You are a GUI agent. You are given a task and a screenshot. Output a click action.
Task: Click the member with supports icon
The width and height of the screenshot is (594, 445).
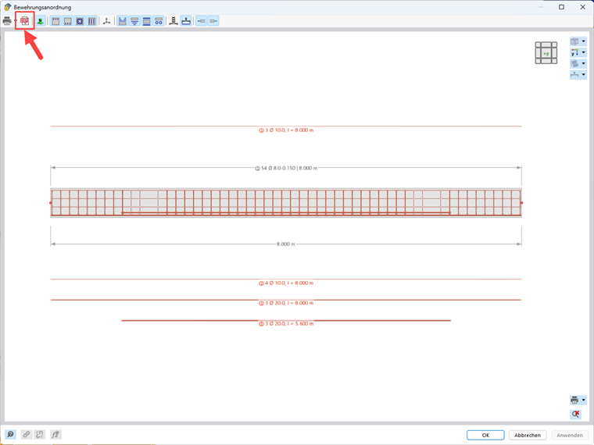[174, 21]
